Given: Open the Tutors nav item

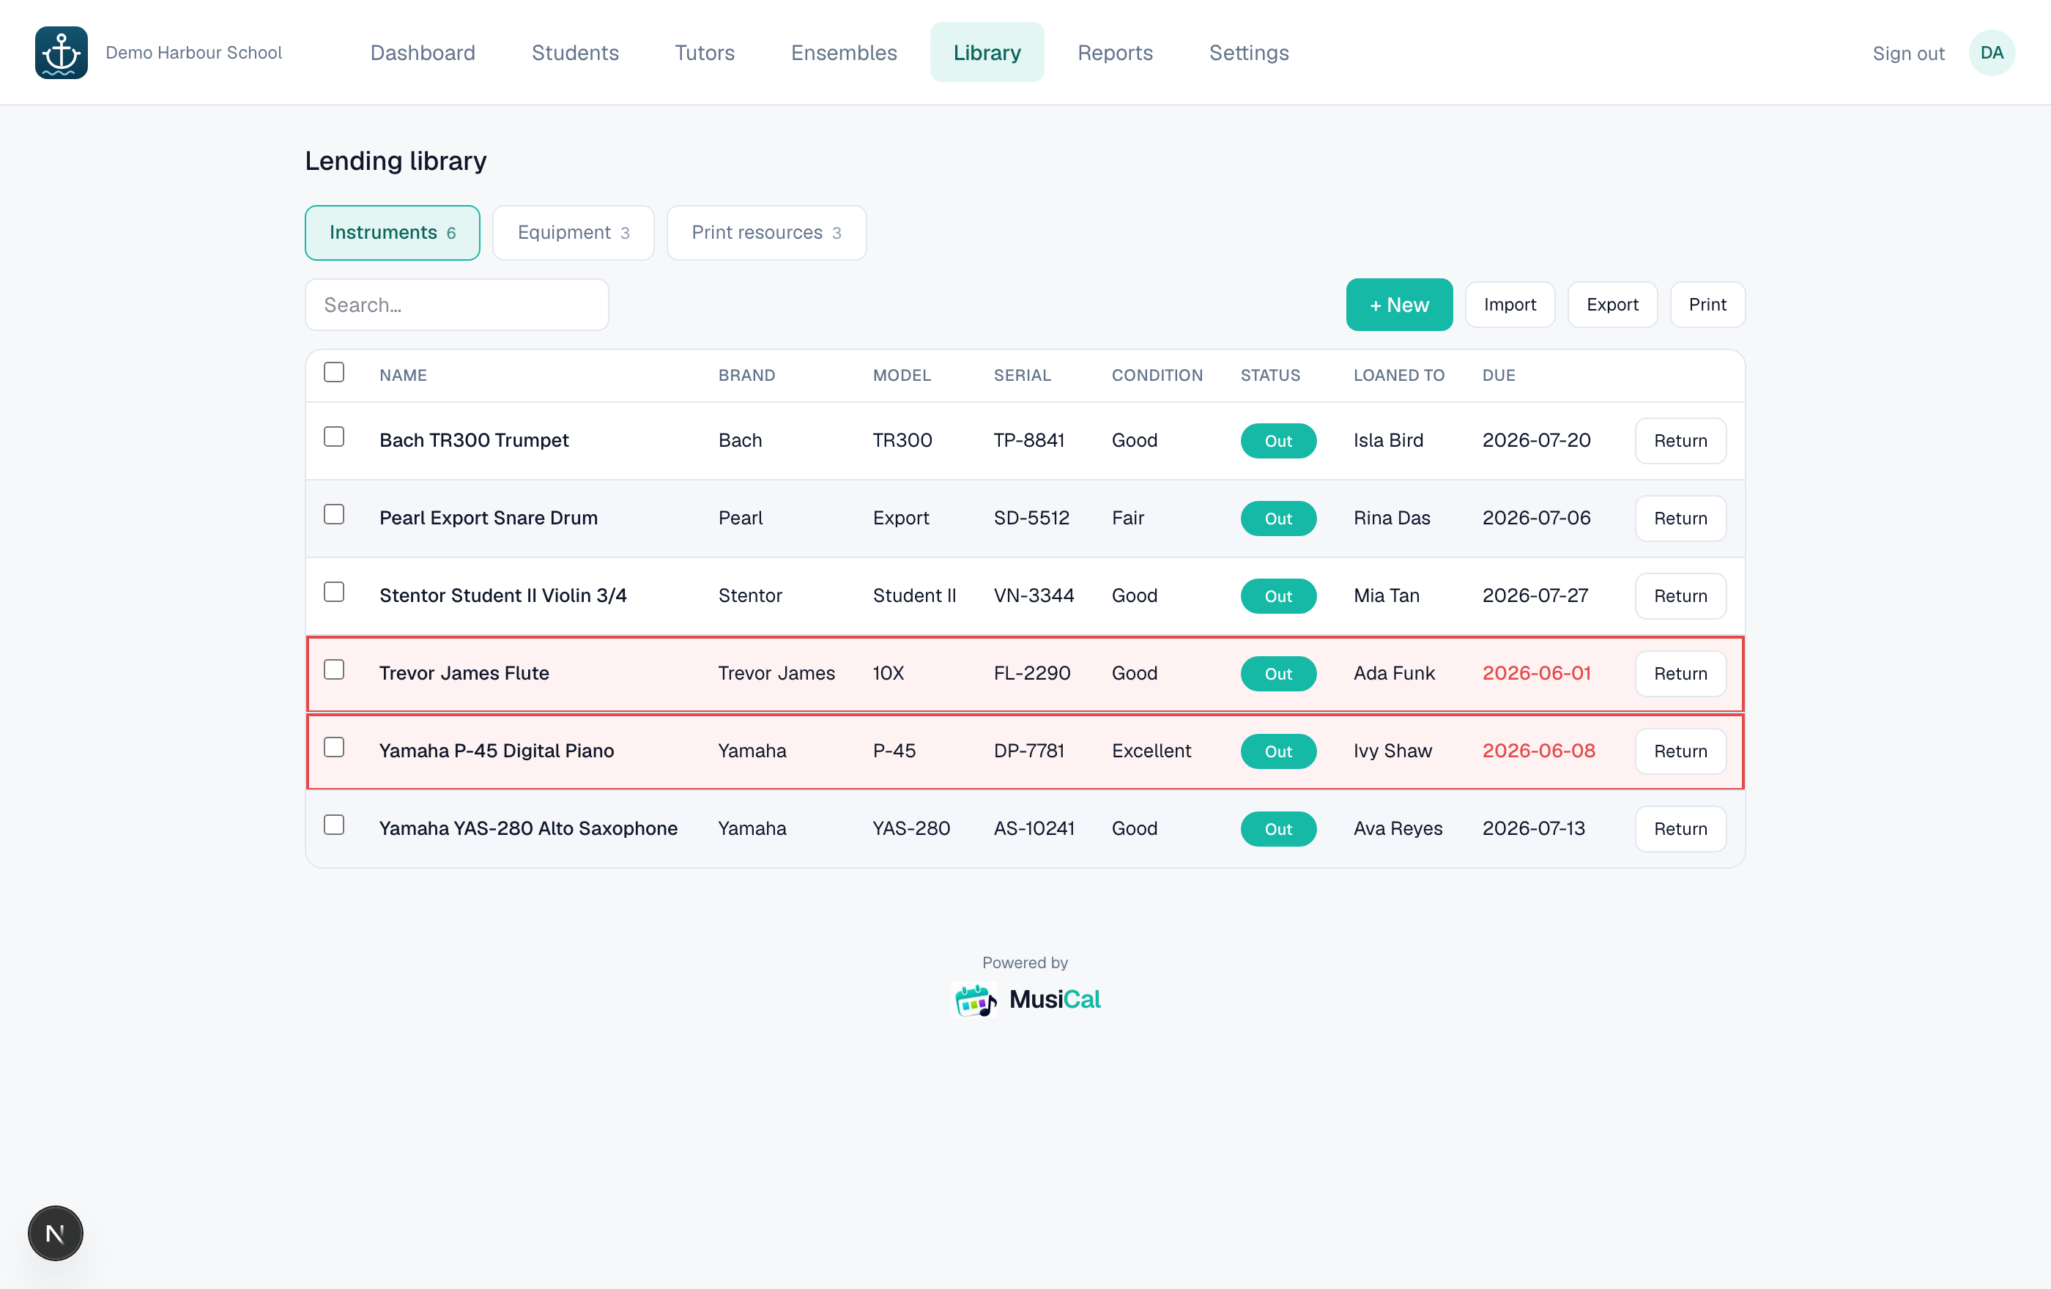Looking at the screenshot, I should [705, 53].
